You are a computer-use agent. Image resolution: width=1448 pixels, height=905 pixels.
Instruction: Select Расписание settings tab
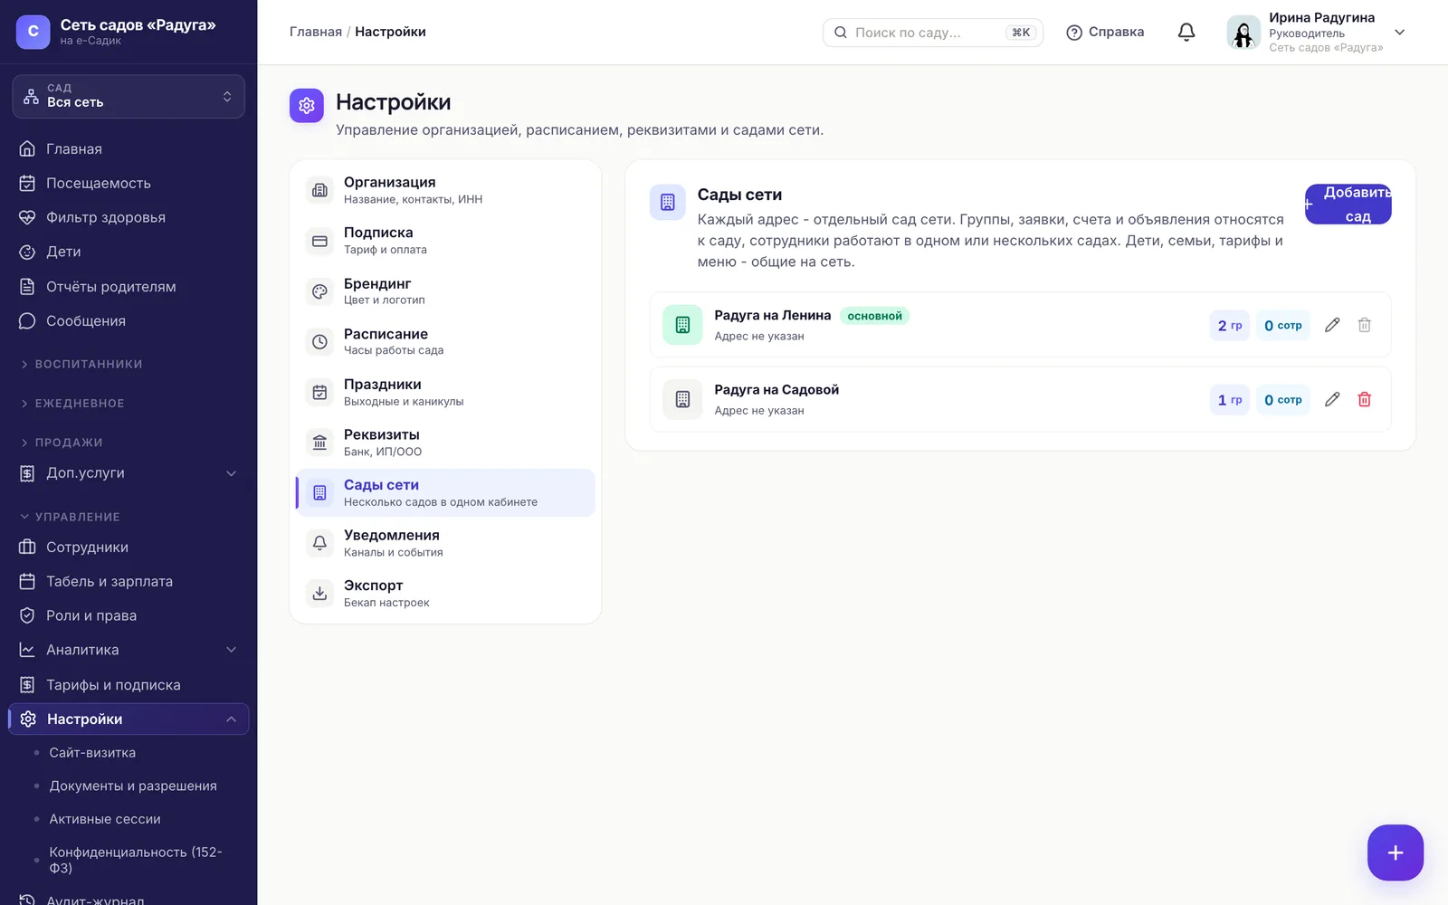pyautogui.click(x=445, y=341)
